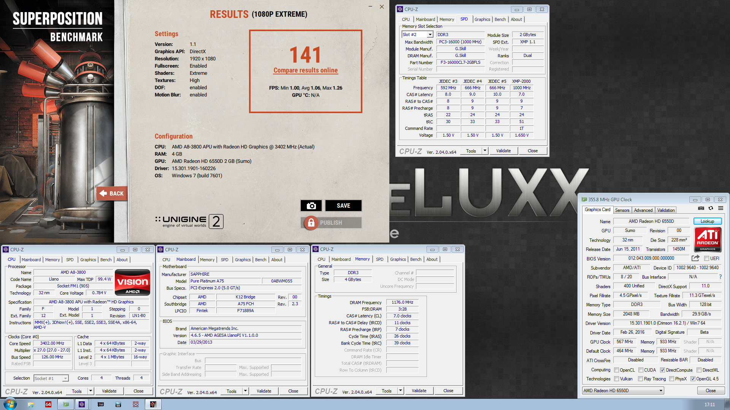Toggle the CUDA checkbox
This screenshot has width=730, height=410.
coord(641,370)
